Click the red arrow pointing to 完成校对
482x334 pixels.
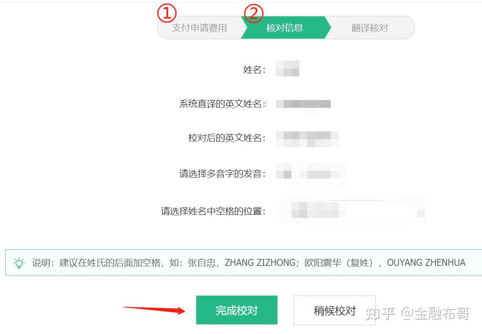pyautogui.click(x=154, y=310)
